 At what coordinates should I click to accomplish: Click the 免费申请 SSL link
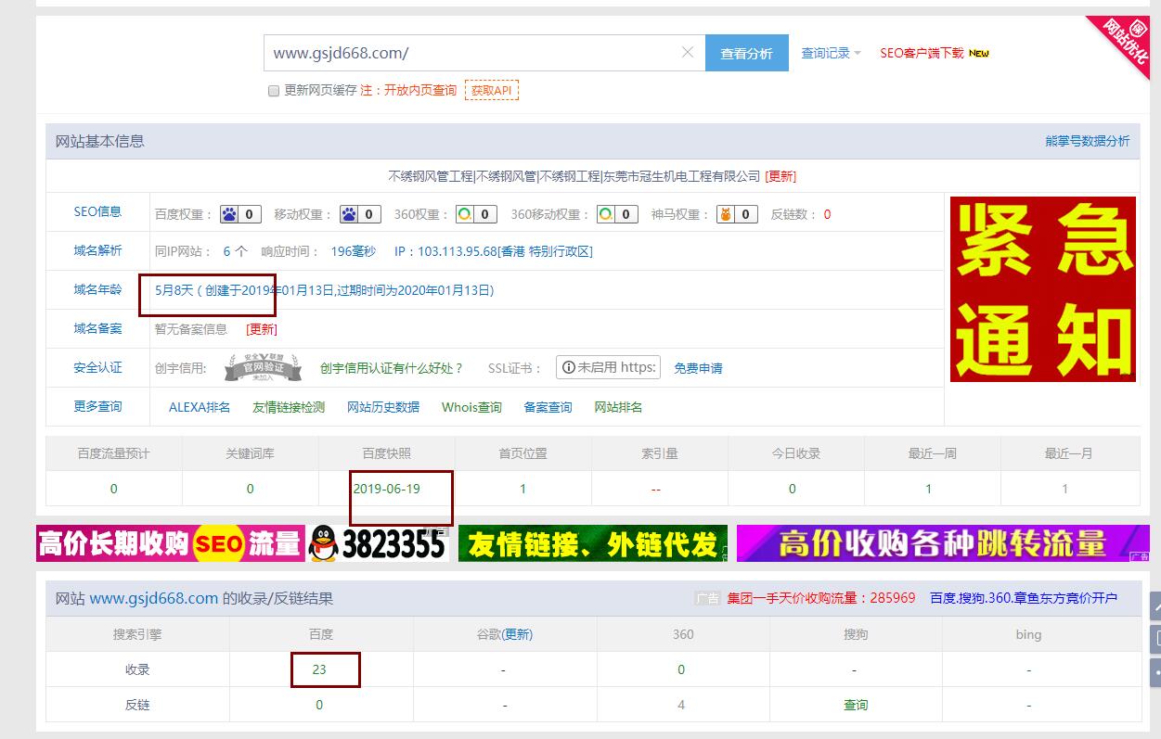click(698, 368)
